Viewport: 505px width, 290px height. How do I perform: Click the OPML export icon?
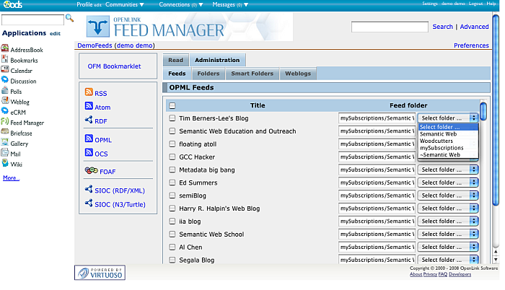coord(89,139)
